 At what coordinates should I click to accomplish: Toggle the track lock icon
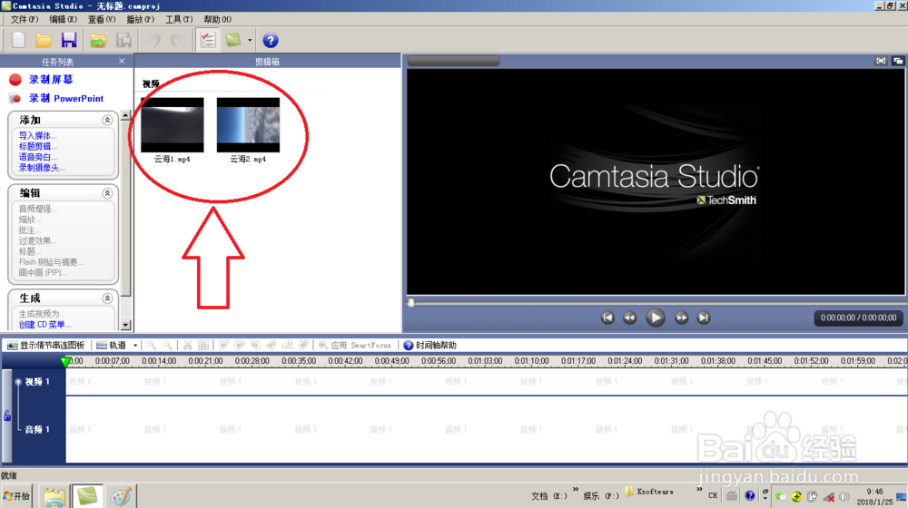pyautogui.click(x=7, y=415)
